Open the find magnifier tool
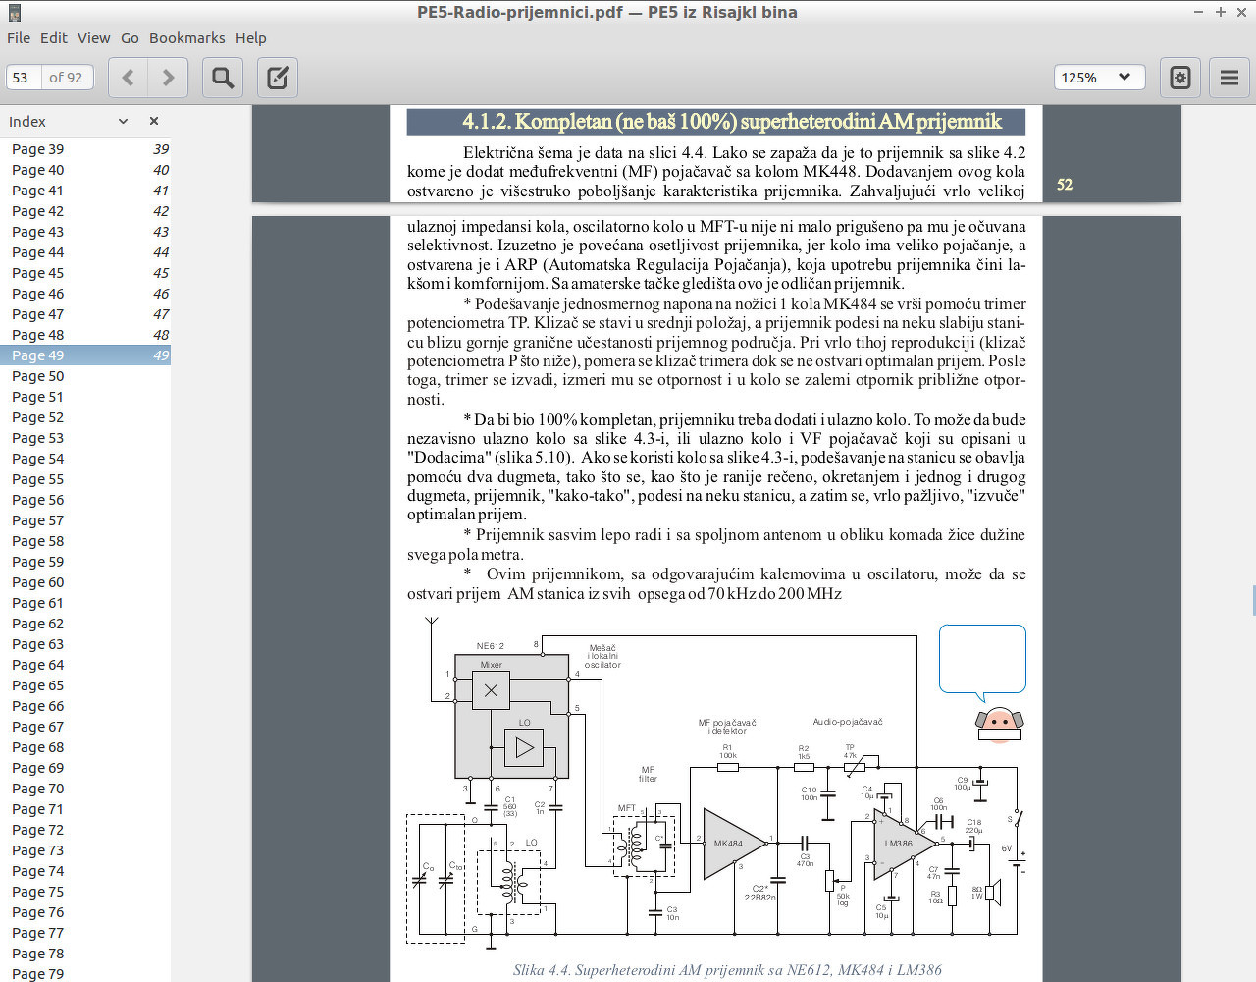 tap(223, 78)
